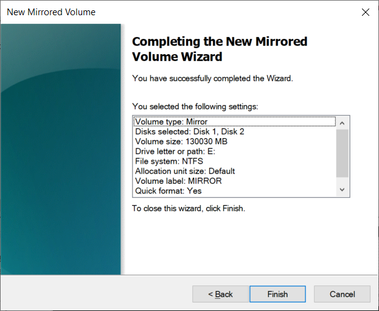Screen dimensions: 379x311
Task: Select 'File system: NTFS' row
Action: click(234, 161)
